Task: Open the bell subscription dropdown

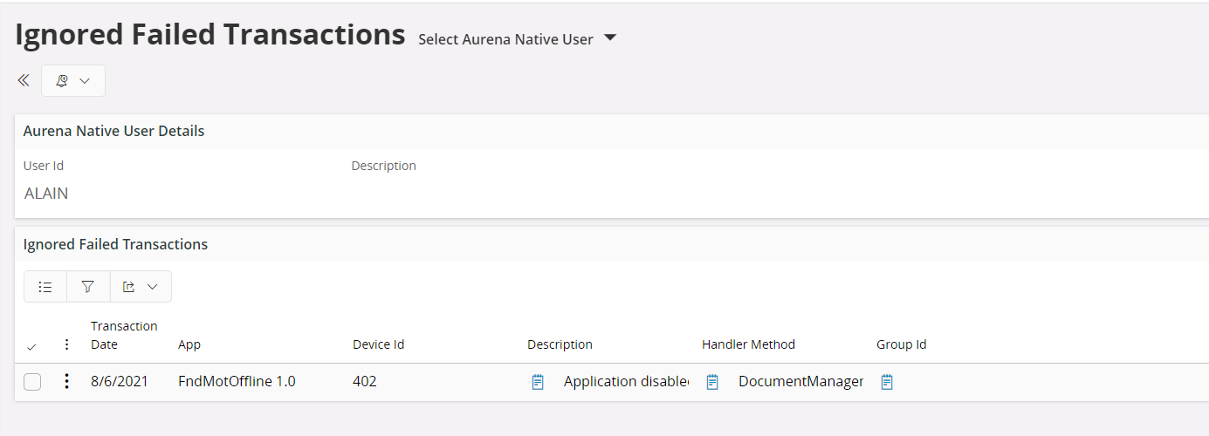Action: pyautogui.click(x=73, y=80)
